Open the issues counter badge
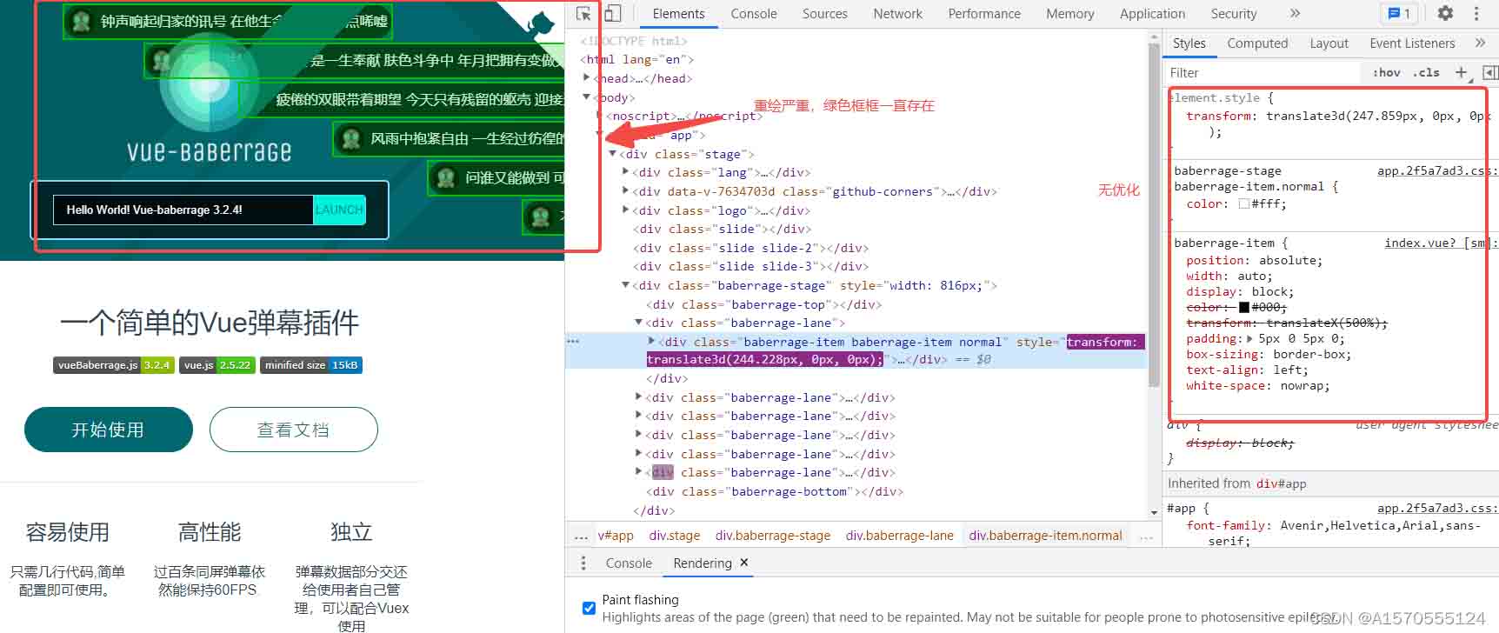This screenshot has width=1499, height=633. tap(1399, 13)
